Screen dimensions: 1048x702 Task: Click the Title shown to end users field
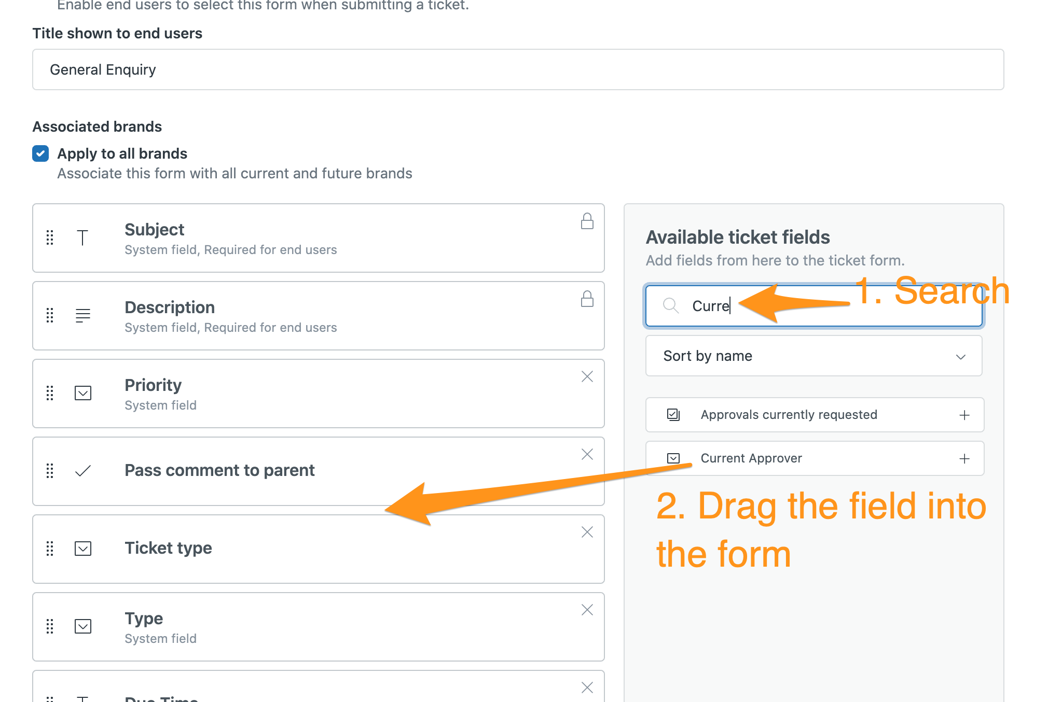coord(518,69)
